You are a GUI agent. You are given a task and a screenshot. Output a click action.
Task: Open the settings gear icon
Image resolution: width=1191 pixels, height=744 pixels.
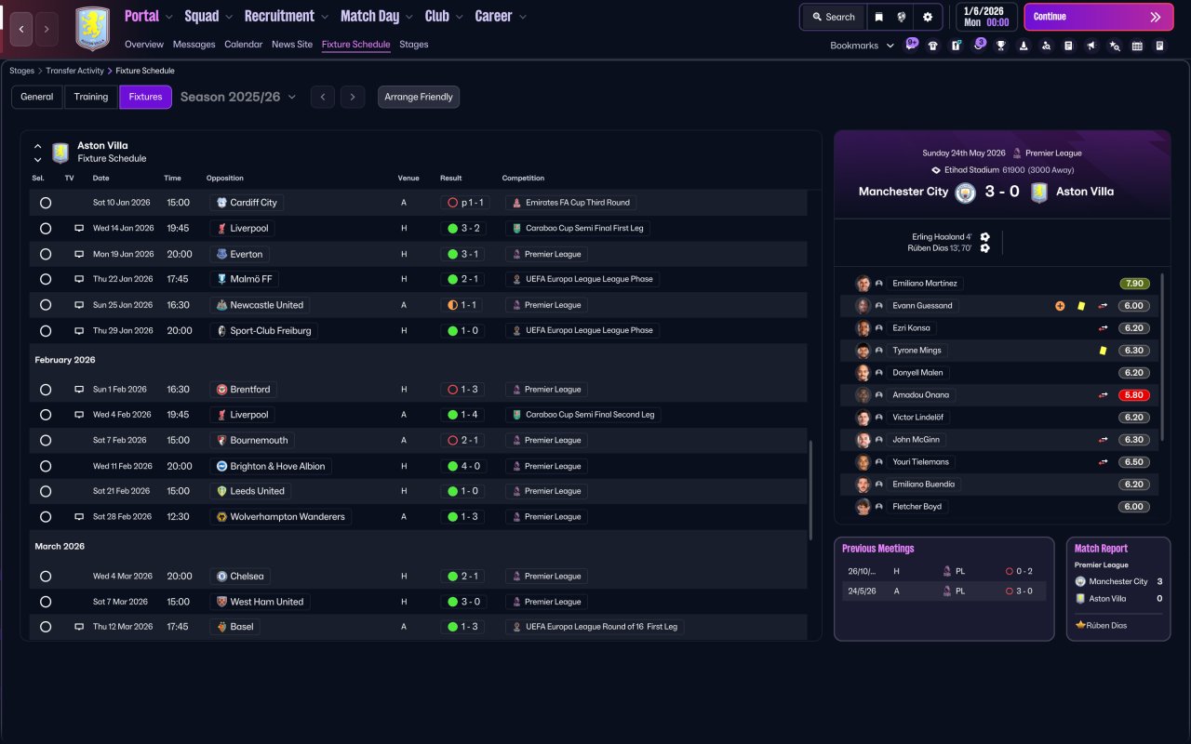click(x=928, y=17)
